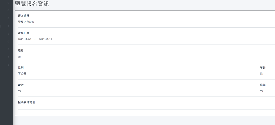Screen dimensions: 275x125
Task: Expand the topmost sidebar chevron arrow
Action: pyautogui.click(x=8, y=2)
